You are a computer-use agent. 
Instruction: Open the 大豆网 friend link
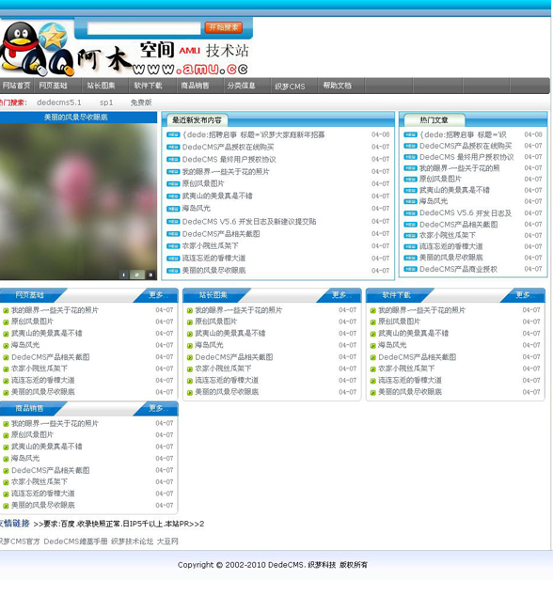tap(167, 541)
